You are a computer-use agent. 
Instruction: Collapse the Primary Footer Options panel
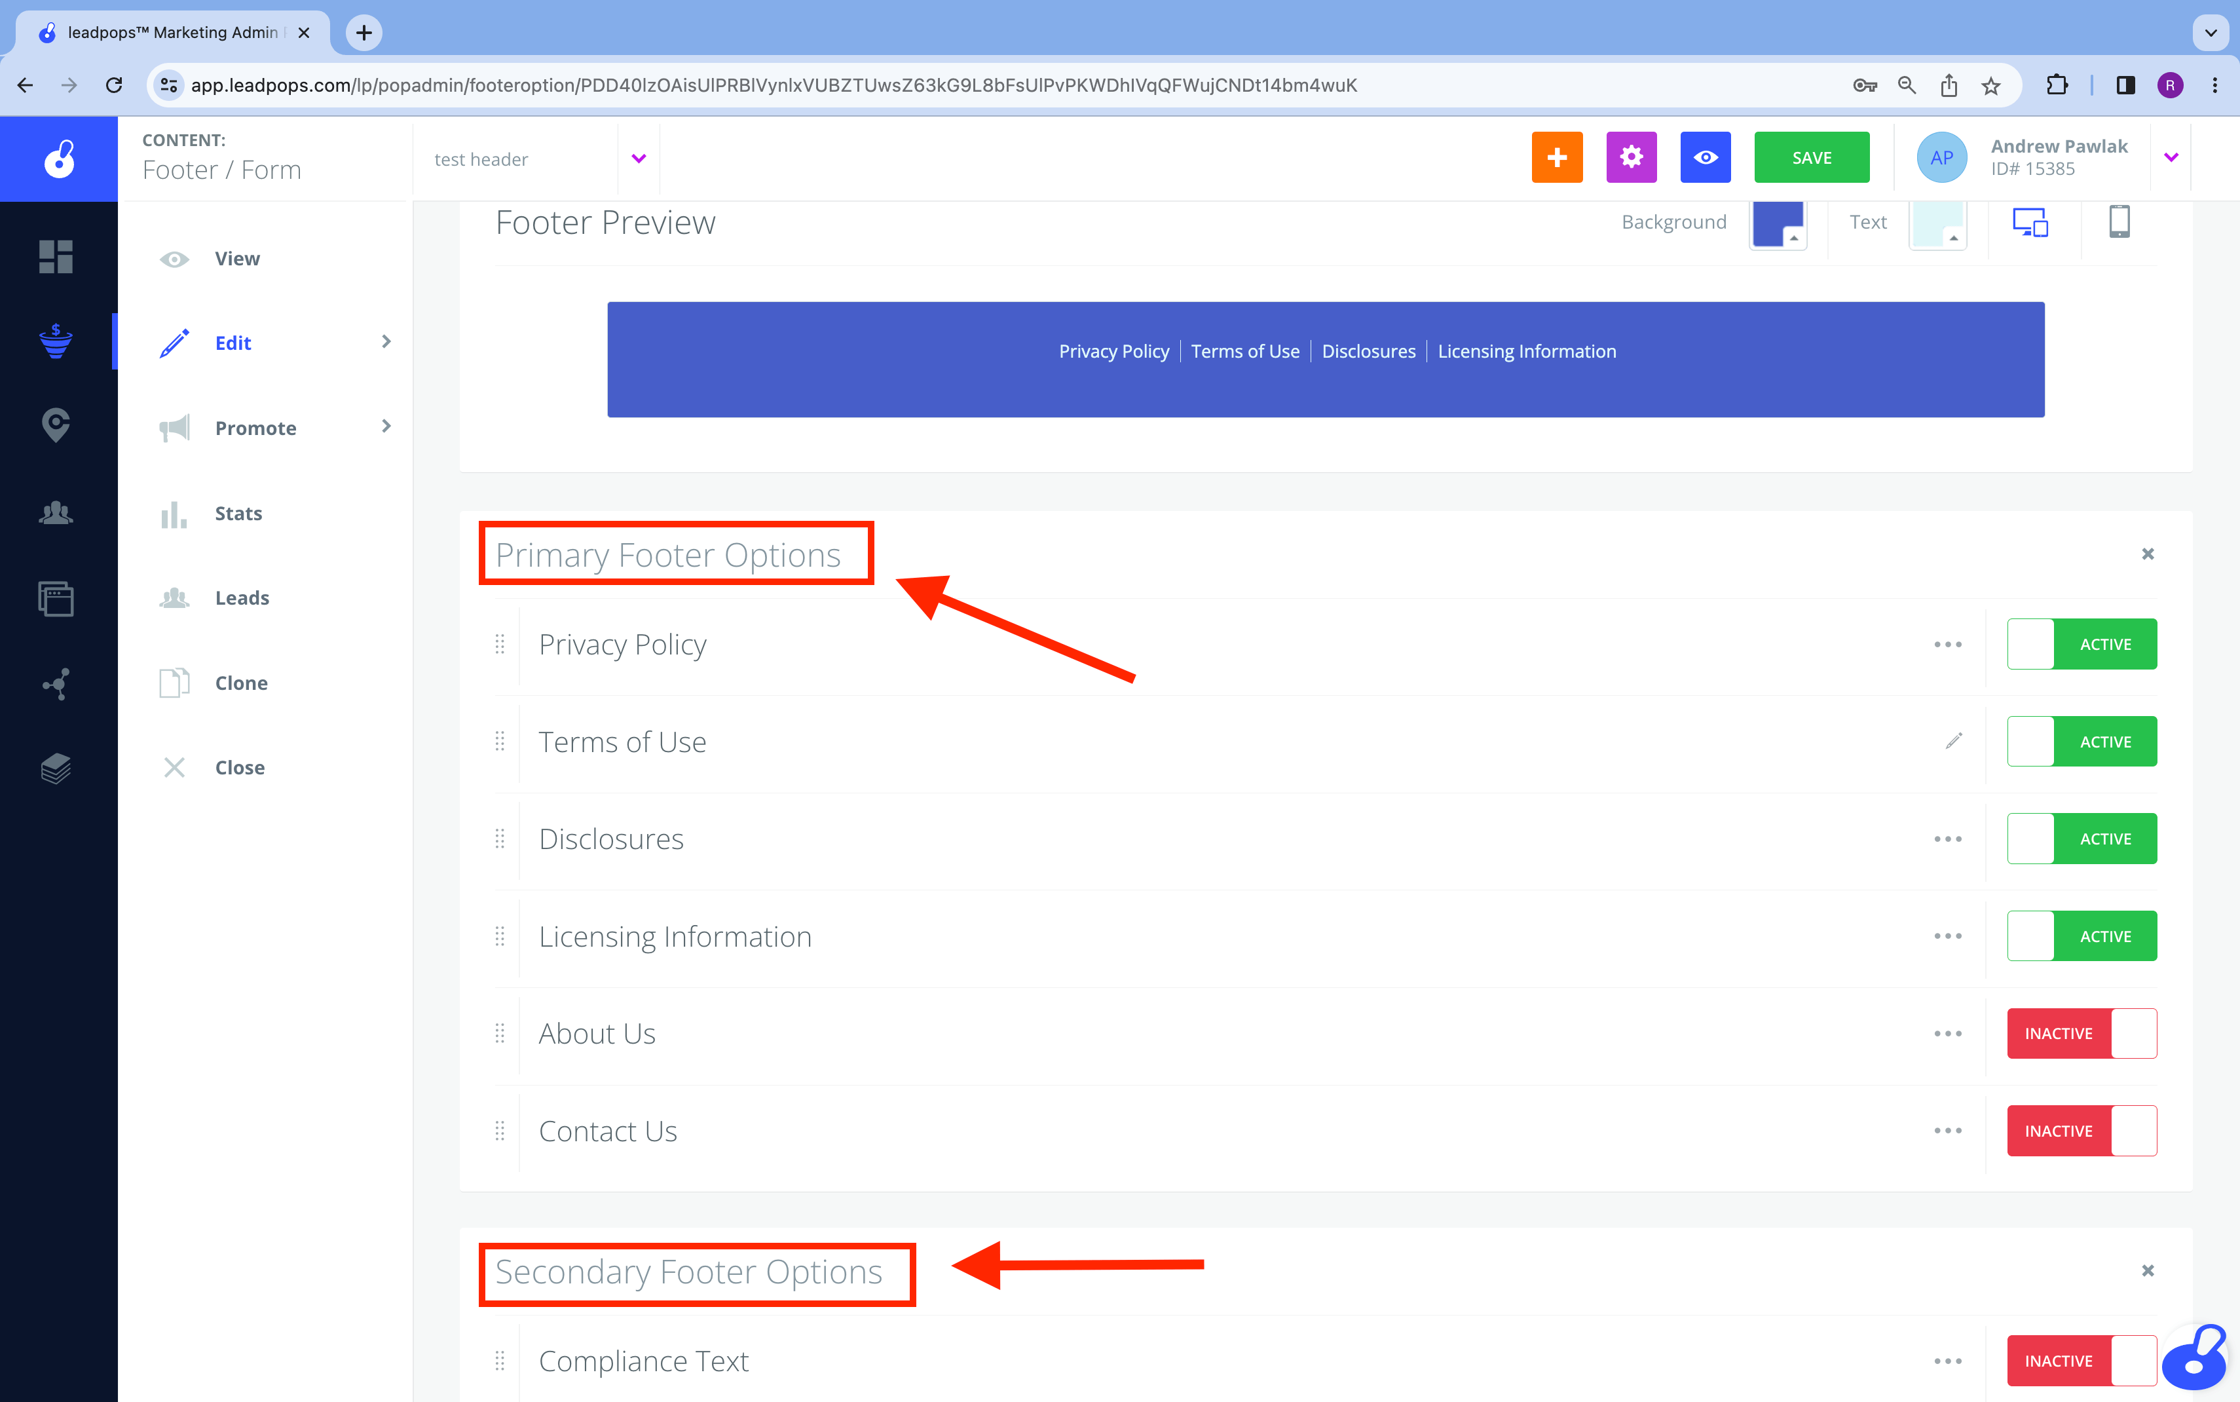pos(2148,554)
